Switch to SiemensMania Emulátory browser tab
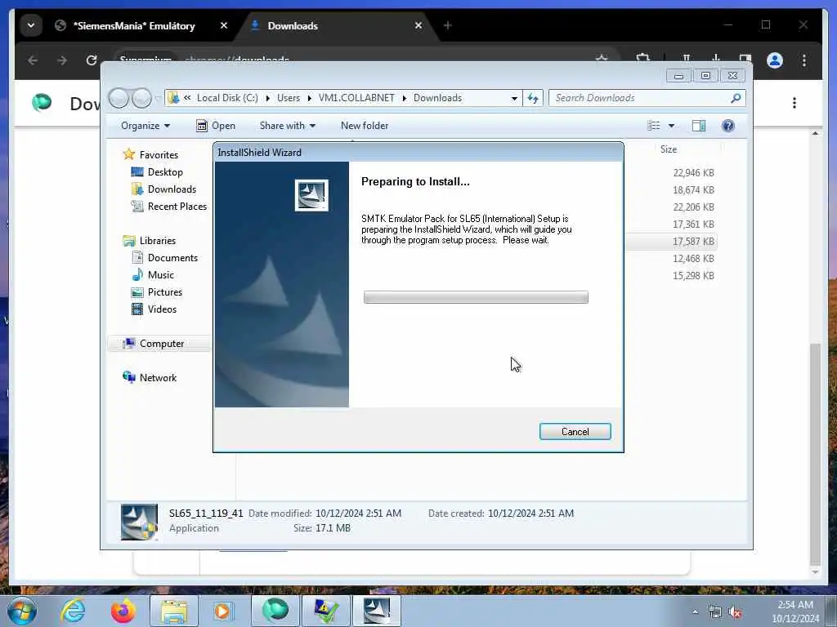This screenshot has width=837, height=627. click(133, 25)
